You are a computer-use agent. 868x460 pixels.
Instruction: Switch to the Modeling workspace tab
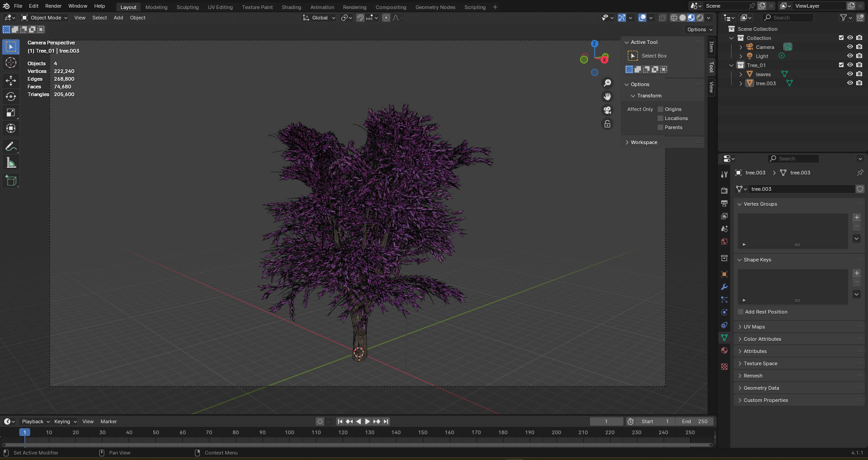coord(156,7)
